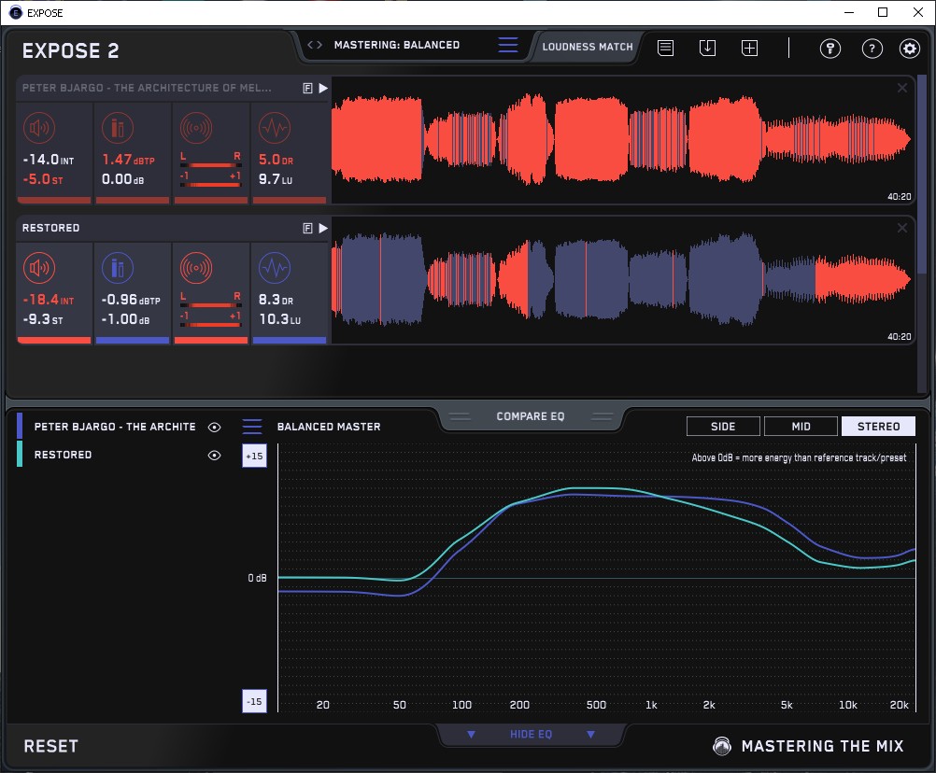Click the 10.3 LU loudness range reading
The image size is (936, 773).
(280, 319)
